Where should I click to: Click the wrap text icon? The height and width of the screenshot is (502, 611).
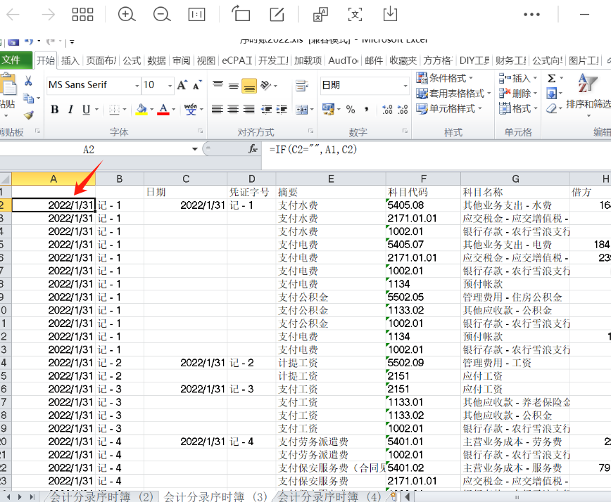(302, 86)
